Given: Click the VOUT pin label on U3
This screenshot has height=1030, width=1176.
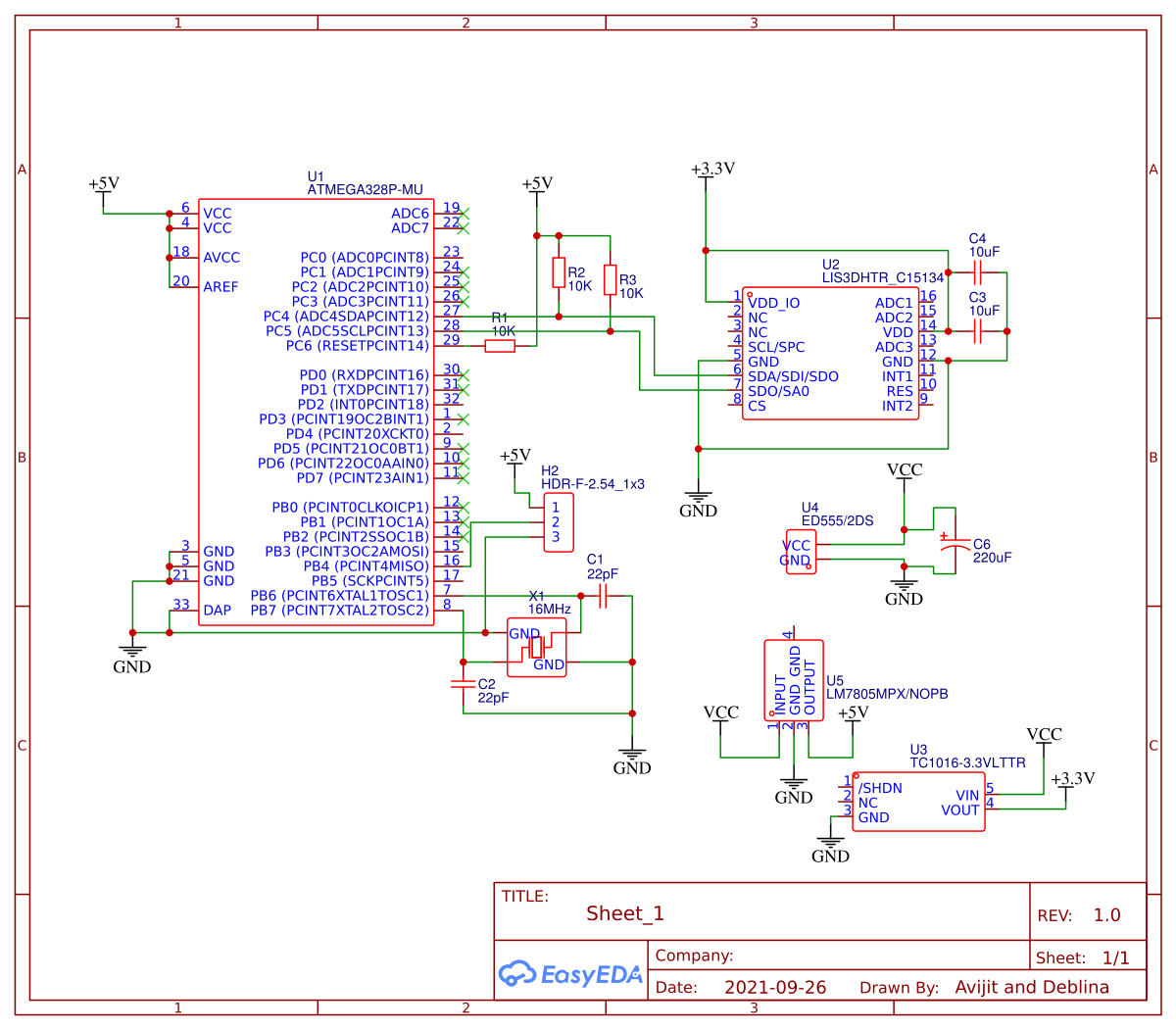Looking at the screenshot, I should (x=959, y=810).
